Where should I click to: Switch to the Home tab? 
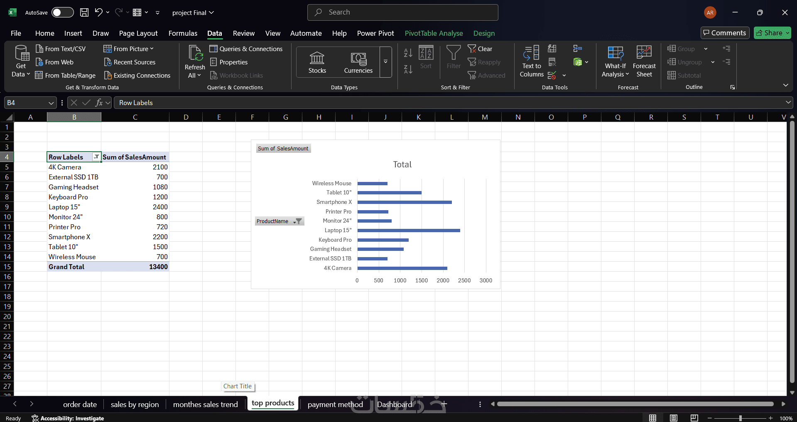45,33
